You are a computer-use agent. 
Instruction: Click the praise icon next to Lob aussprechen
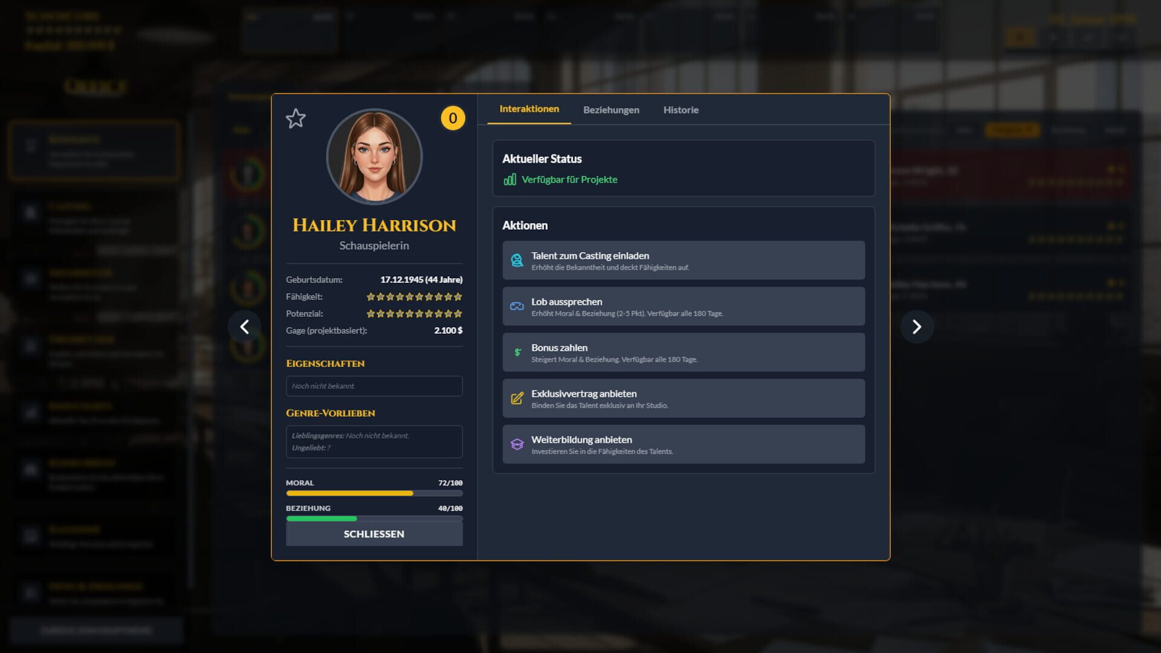click(x=516, y=306)
